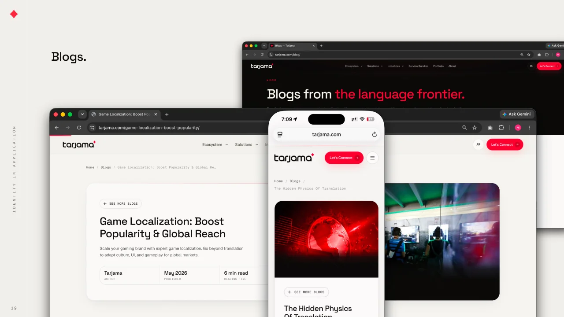Tap reload icon in mobile address bar

tap(375, 135)
